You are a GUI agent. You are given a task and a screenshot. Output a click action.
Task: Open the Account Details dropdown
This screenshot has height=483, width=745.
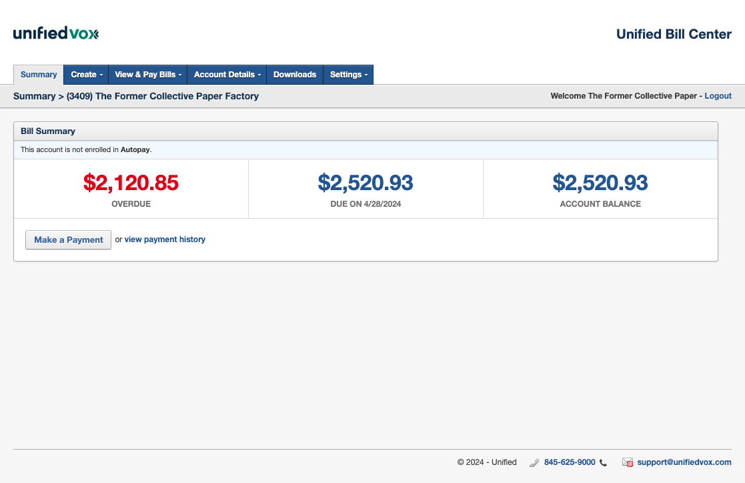coord(227,75)
